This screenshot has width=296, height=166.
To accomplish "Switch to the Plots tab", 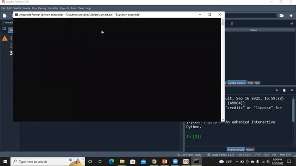I will (250, 83).
